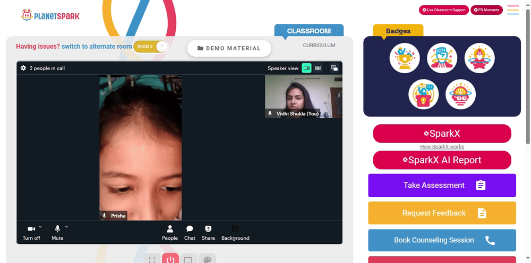This screenshot has height=263, width=531.
Task: Click microphone icon on Vidhi Shukla's tile
Action: pyautogui.click(x=270, y=113)
